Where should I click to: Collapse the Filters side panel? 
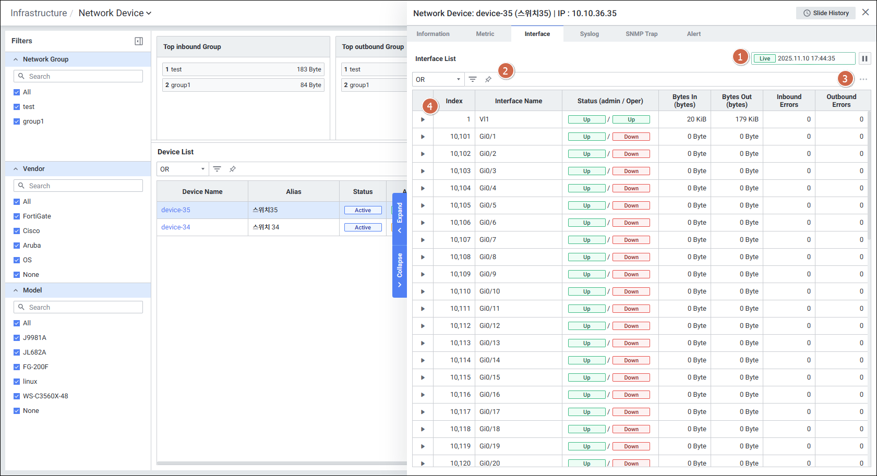139,41
